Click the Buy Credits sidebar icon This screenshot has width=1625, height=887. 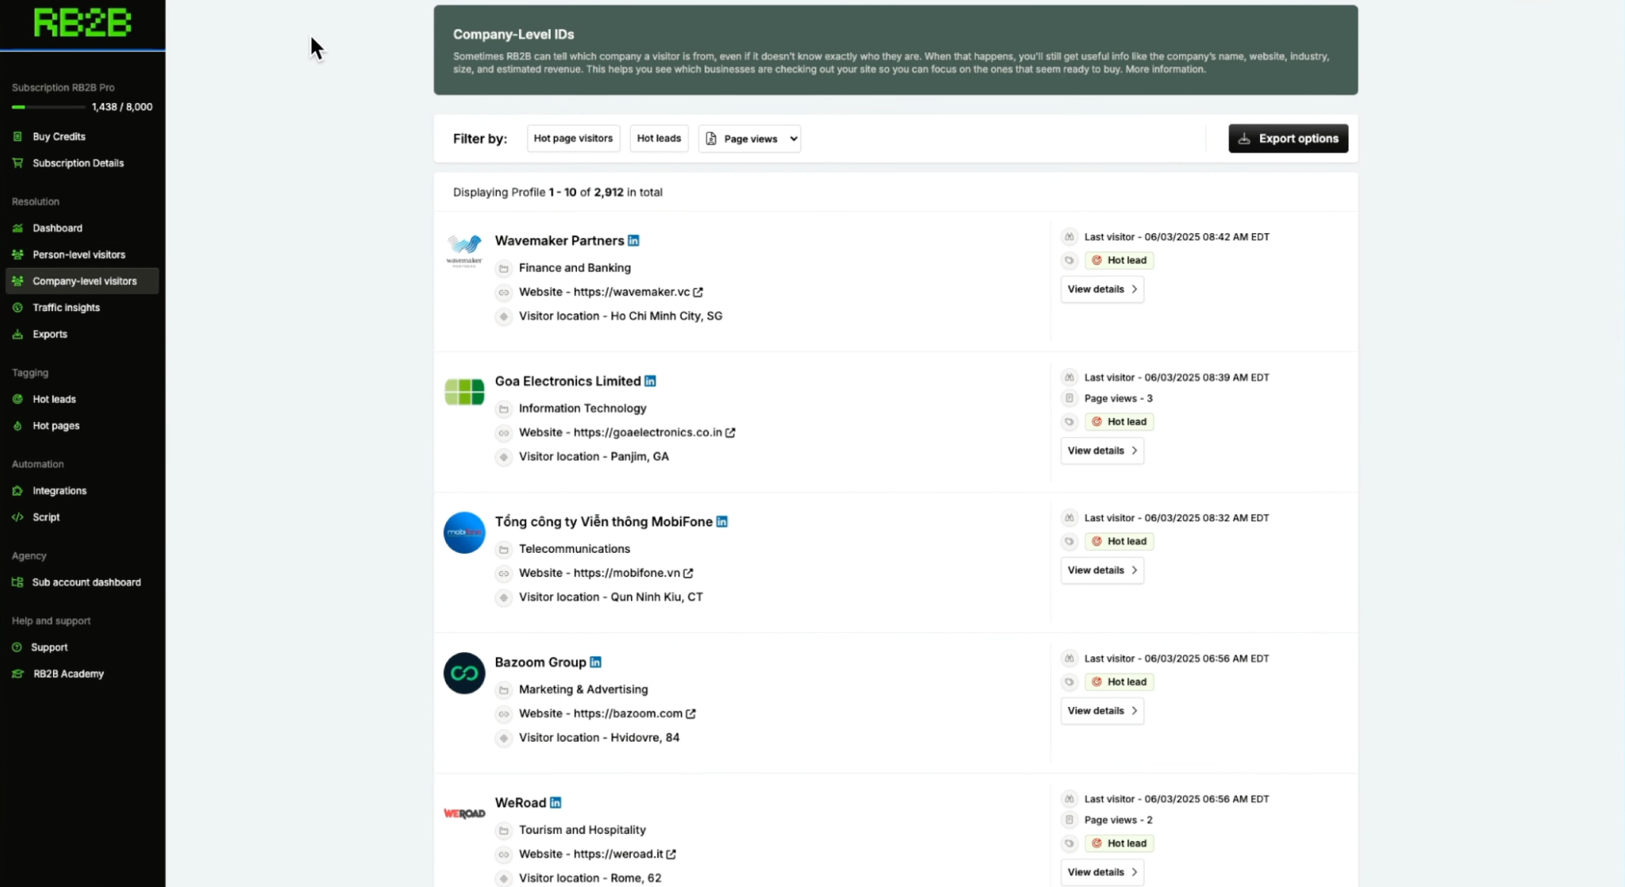click(17, 136)
